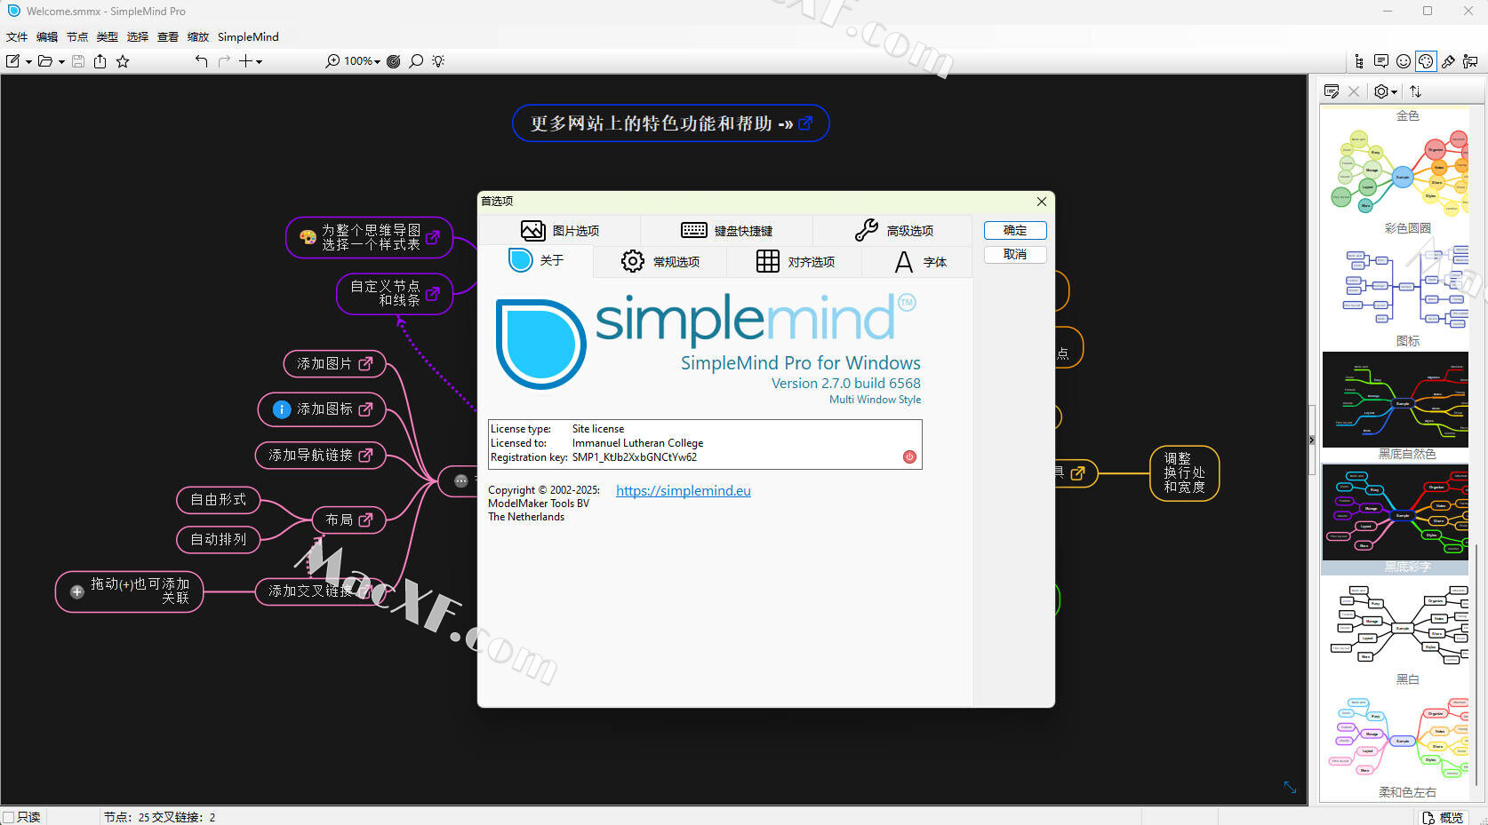Click the blue info icon on 添加图标
Viewport: 1488px width, 825px height.
coord(281,409)
